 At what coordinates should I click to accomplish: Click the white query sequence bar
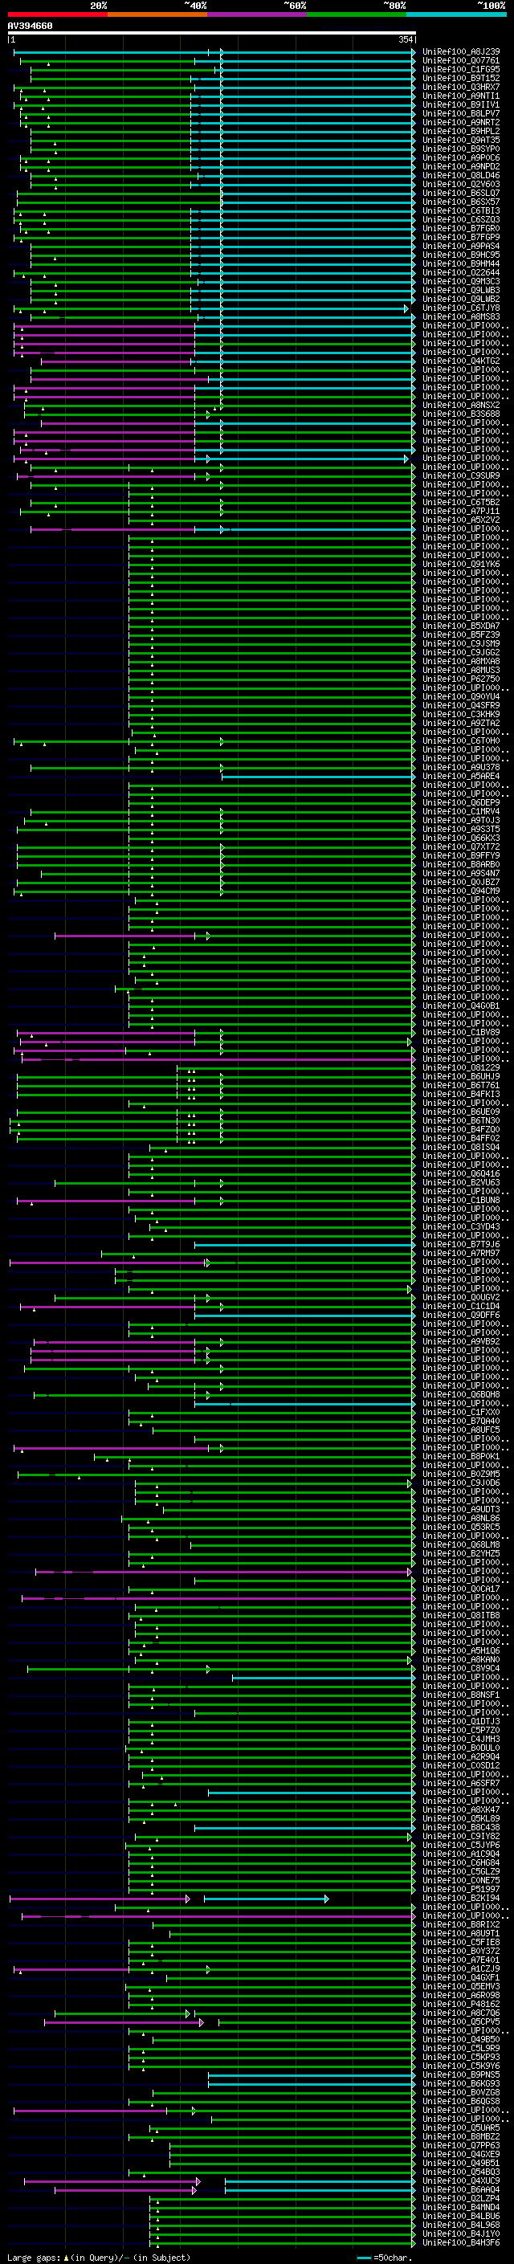(212, 34)
